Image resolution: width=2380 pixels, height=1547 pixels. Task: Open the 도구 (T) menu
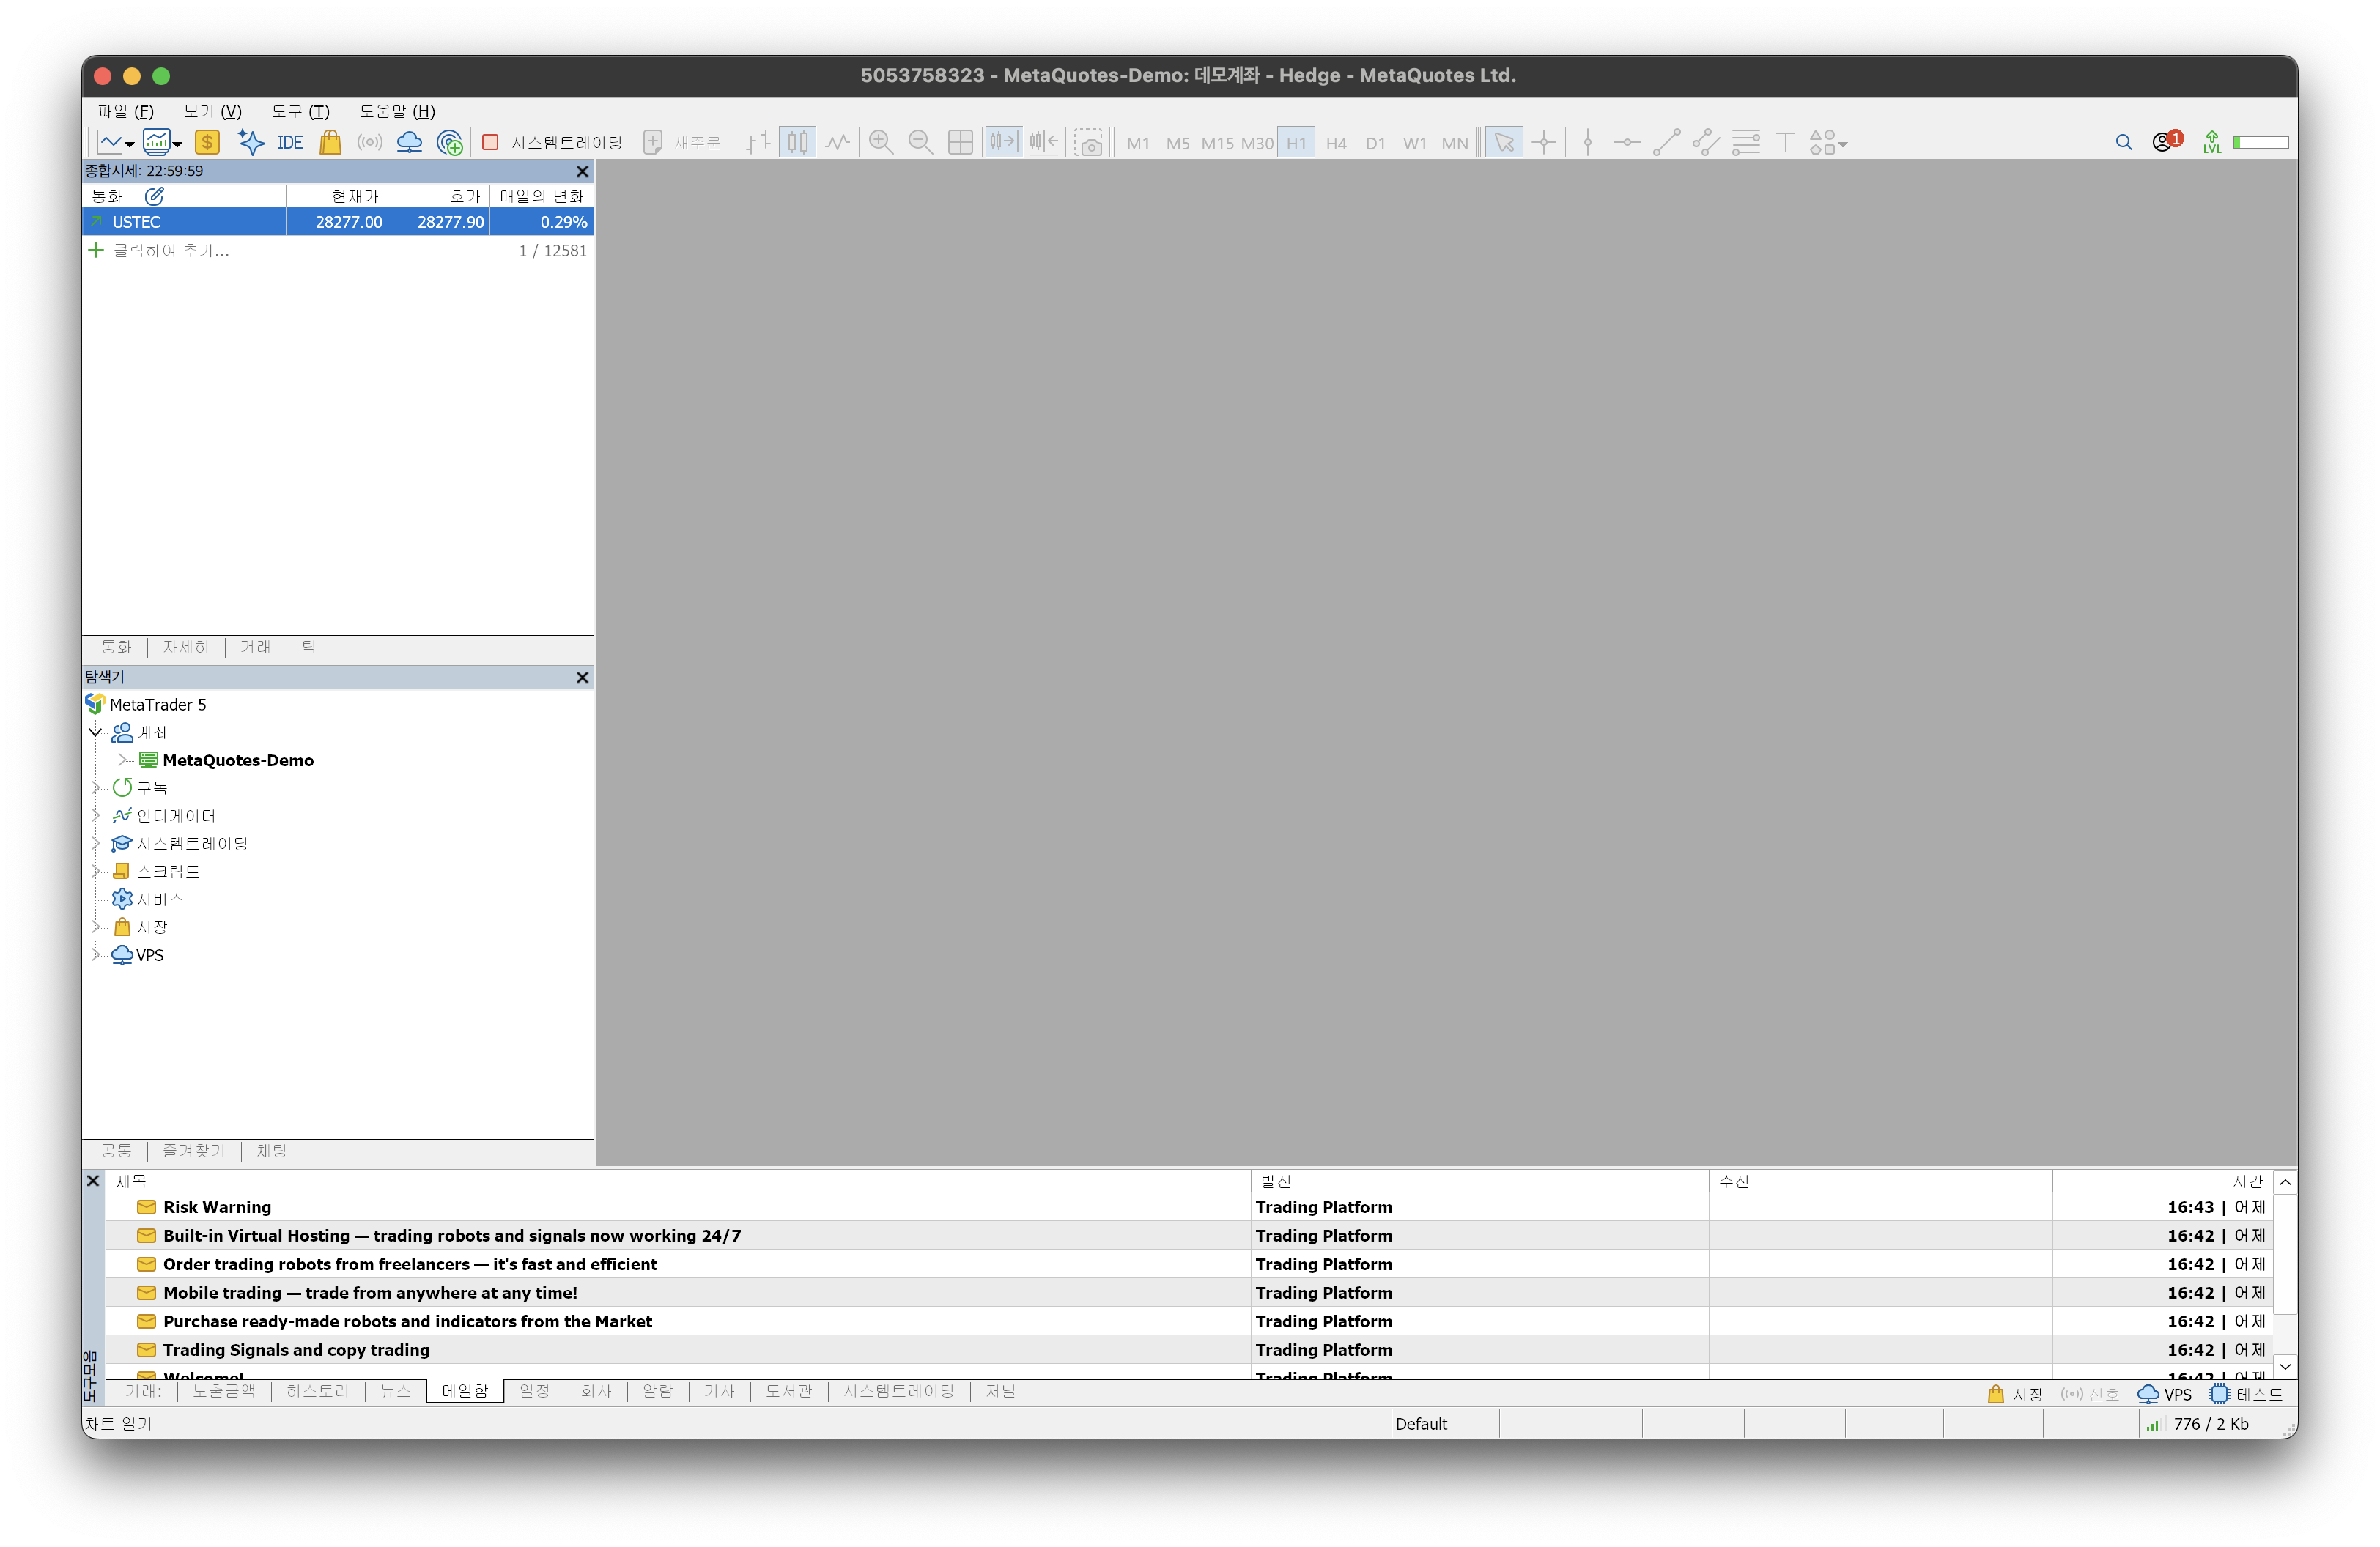(x=300, y=111)
